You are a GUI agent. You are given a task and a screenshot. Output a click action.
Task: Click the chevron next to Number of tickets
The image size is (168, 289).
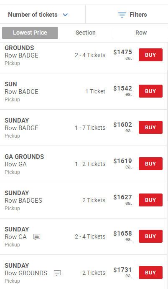pyautogui.click(x=65, y=15)
